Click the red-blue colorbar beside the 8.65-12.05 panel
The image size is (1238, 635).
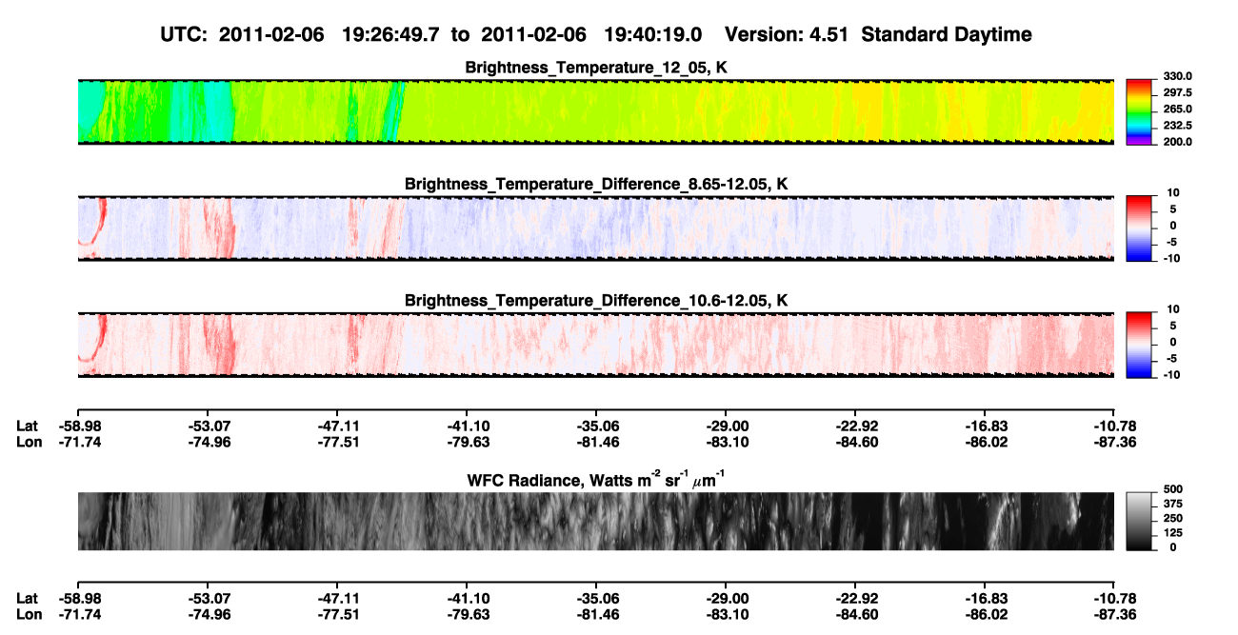click(x=1139, y=228)
